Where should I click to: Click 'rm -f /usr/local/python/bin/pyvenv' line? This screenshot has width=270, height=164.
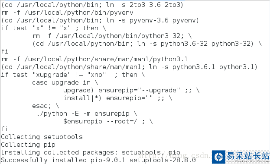(67, 13)
